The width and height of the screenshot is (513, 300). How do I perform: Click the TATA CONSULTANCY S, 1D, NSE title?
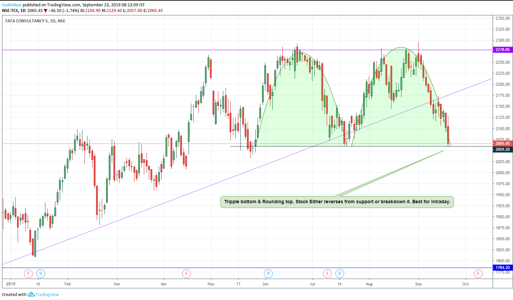[x=35, y=21]
